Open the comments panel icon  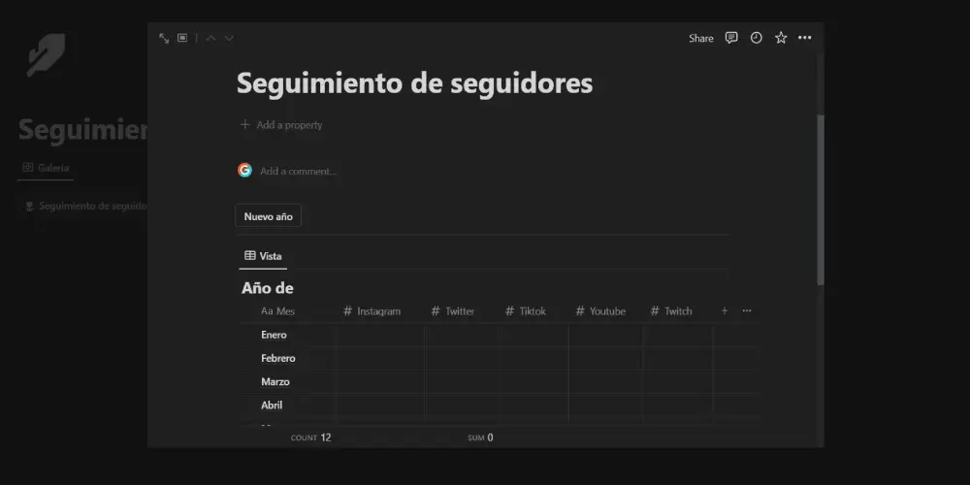coord(731,38)
